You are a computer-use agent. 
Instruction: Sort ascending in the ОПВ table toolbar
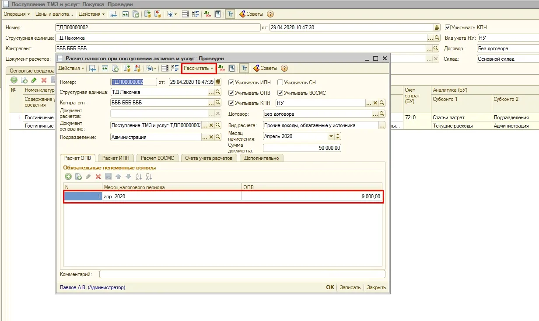pyautogui.click(x=139, y=176)
